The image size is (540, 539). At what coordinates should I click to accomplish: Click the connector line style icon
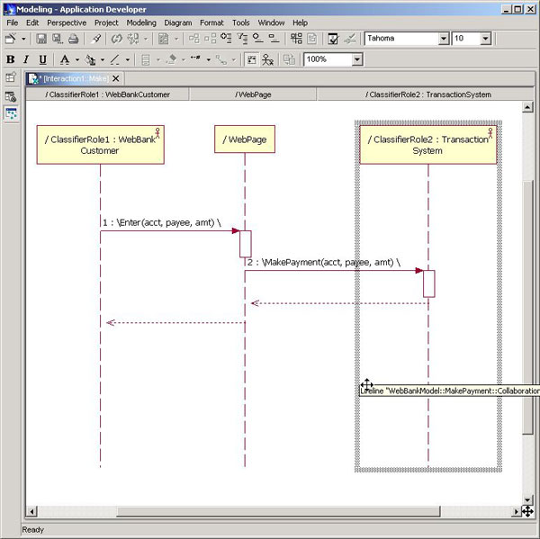[195, 59]
